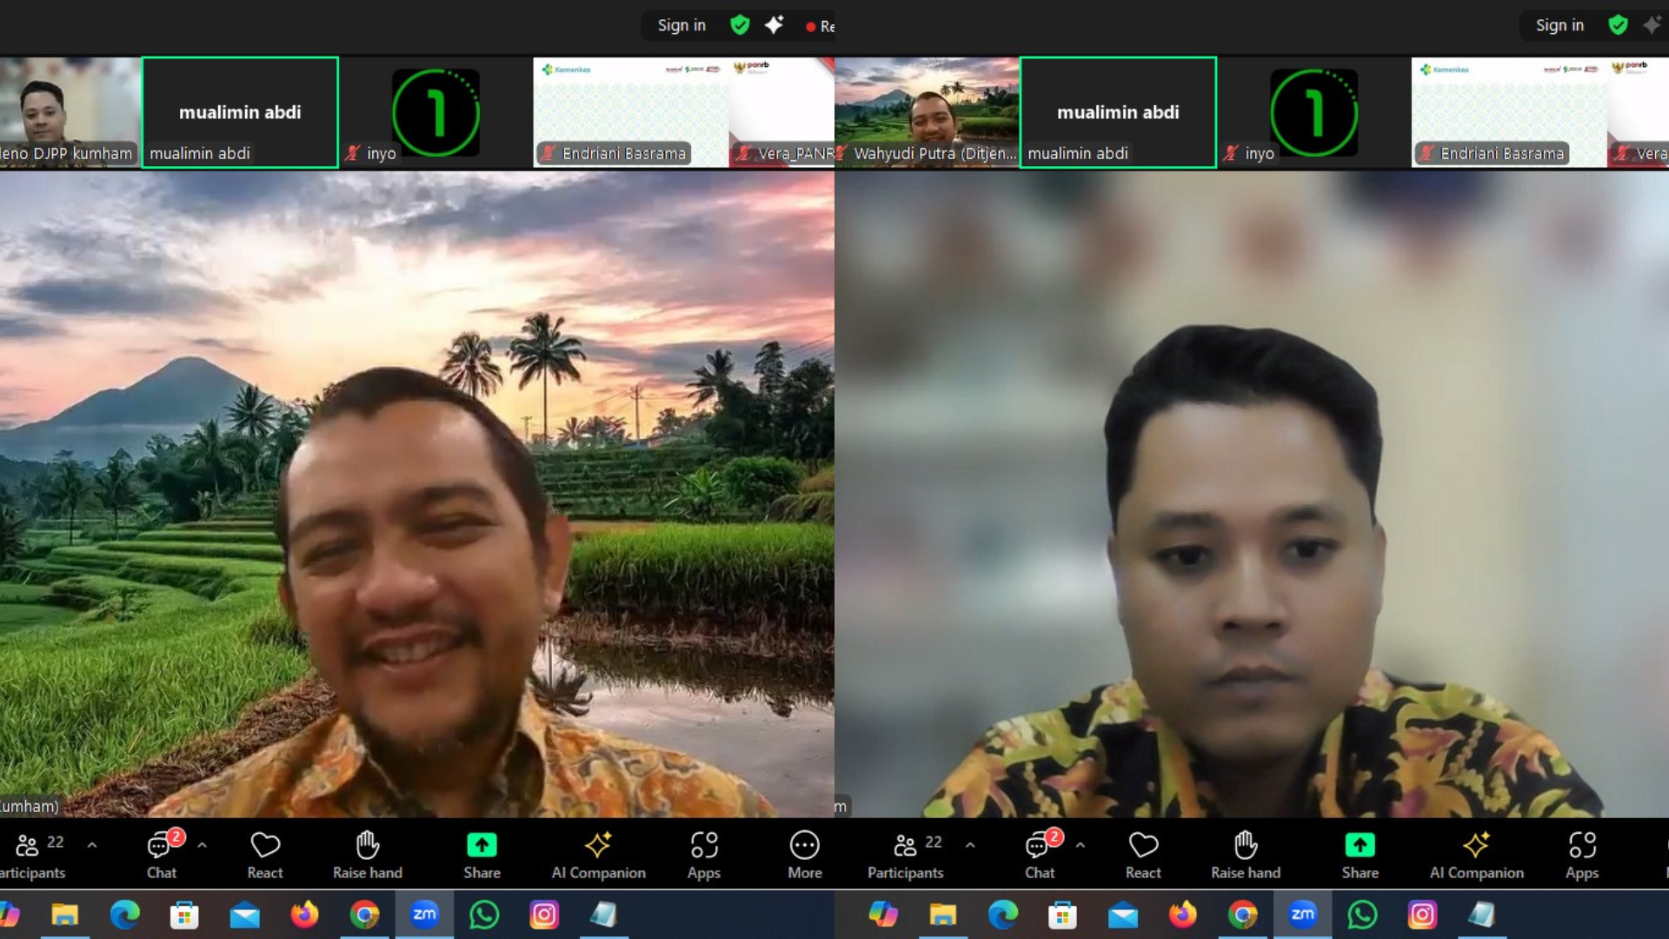The height and width of the screenshot is (939, 1669).
Task: Click green encryption shield in right window
Action: pos(1618,25)
